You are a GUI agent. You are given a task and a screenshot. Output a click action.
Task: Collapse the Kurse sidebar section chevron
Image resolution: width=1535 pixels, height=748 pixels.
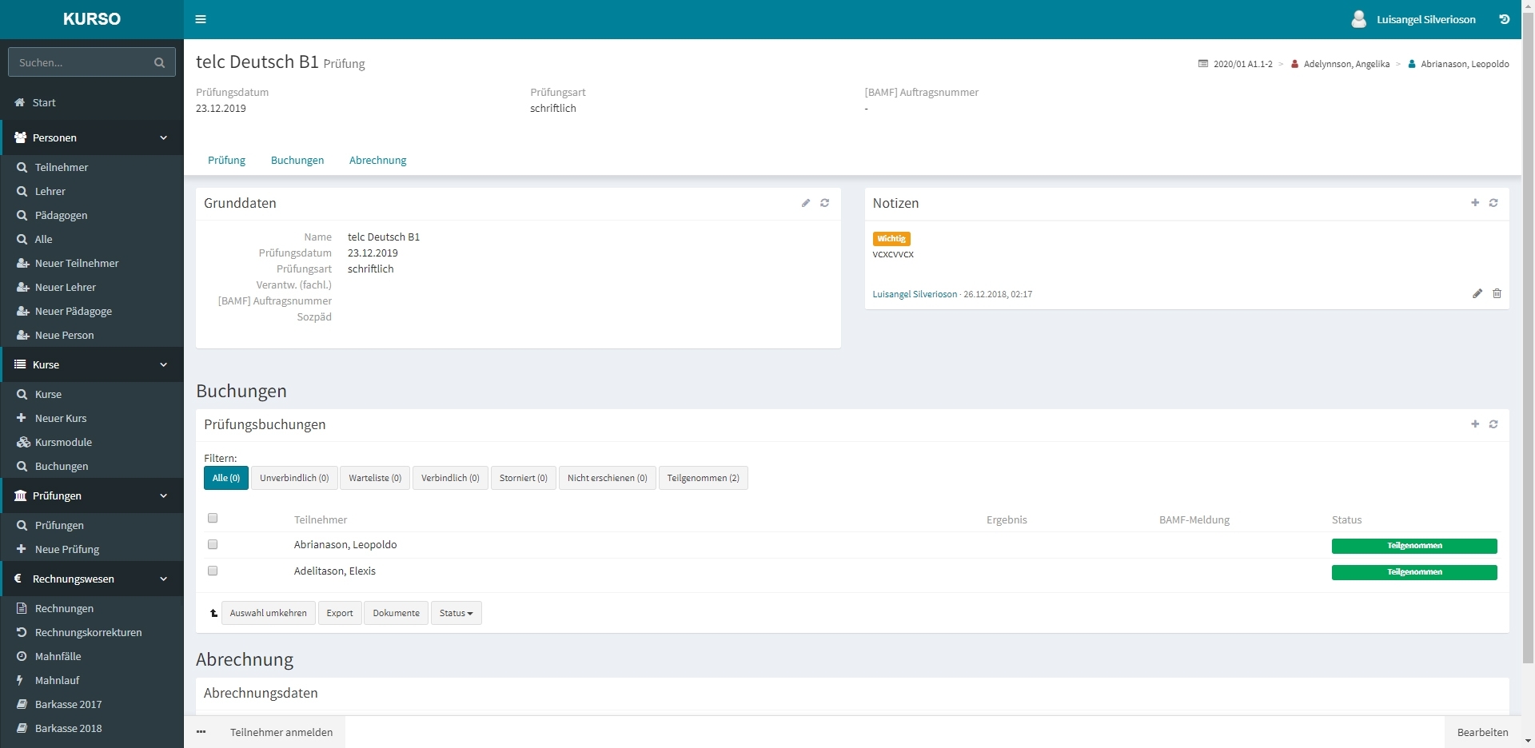(163, 364)
